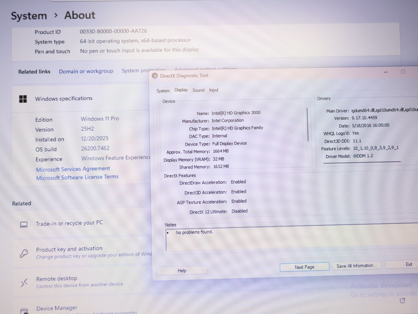Expand the Windows specifications section header
The width and height of the screenshot is (418, 314).
coord(81,99)
